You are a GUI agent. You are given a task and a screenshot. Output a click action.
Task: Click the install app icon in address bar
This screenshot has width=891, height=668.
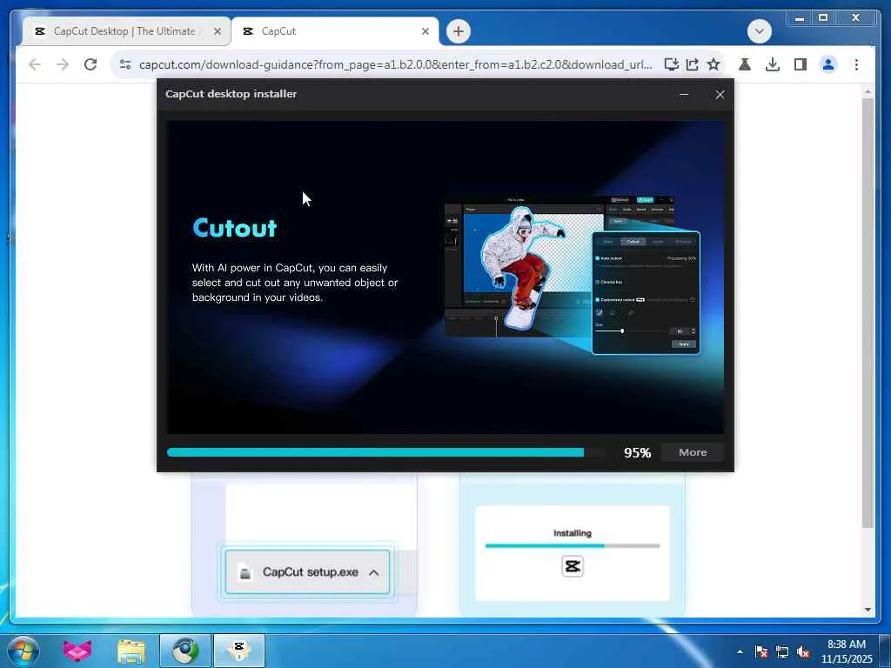click(x=671, y=64)
